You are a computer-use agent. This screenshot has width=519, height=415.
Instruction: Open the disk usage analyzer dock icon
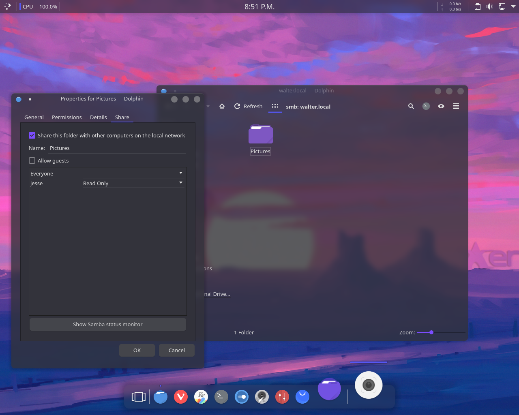[x=262, y=397]
